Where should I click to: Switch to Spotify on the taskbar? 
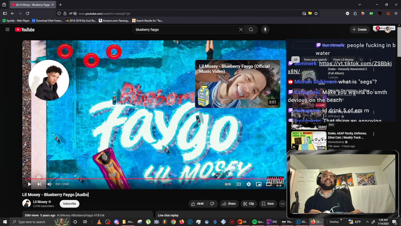tap(258, 222)
